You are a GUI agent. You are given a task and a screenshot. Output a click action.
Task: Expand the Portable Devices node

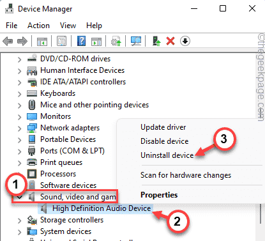pos(19,140)
